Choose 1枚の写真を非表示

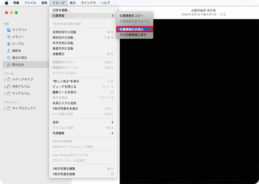[83, 109]
